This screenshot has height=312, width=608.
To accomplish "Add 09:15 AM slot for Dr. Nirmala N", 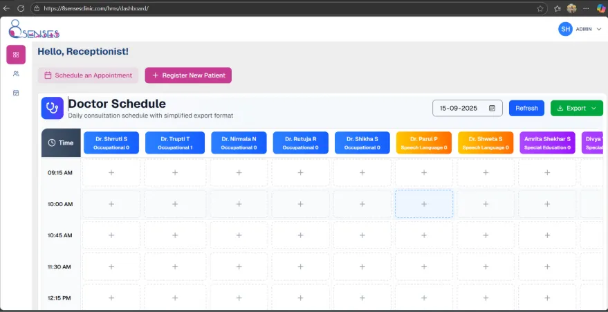I will (x=239, y=172).
